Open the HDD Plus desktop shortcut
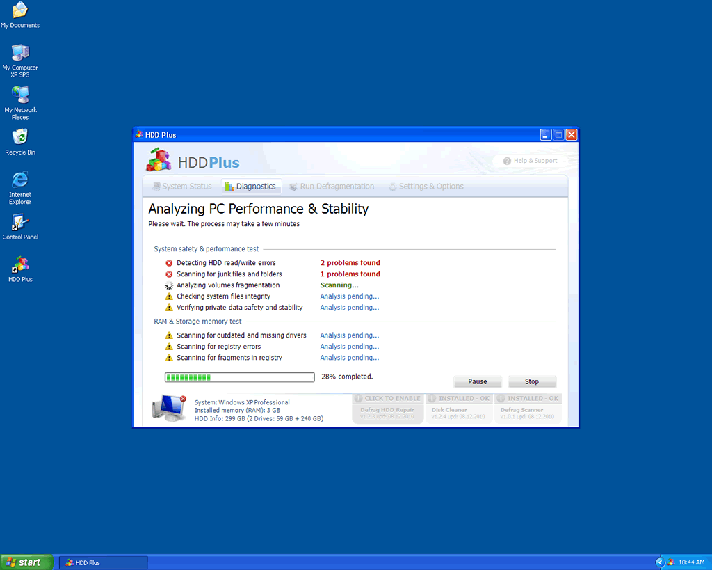712x570 pixels. (x=20, y=266)
